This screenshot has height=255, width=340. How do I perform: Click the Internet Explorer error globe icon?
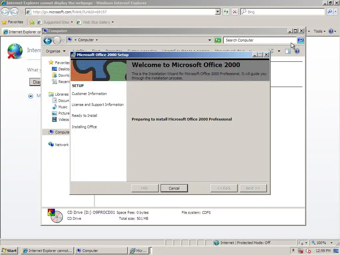15,51
